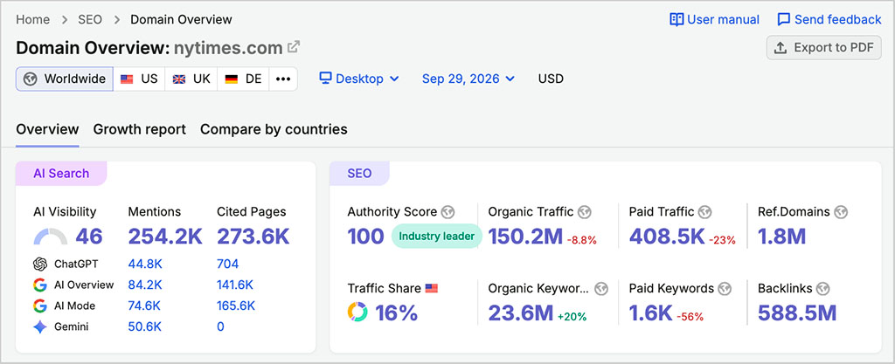Screen dimensions: 895x364
Task: Go to Home breadcrumb
Action: click(x=32, y=19)
